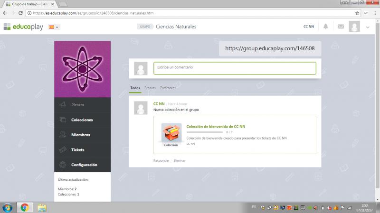The image size is (380, 213).
Task: Click the user avatar in header
Action: (354, 27)
